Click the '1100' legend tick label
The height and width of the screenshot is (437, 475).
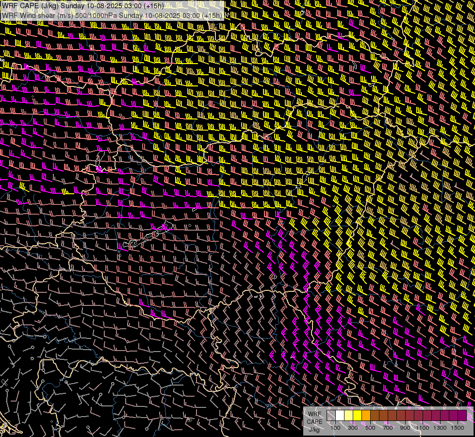point(422,428)
